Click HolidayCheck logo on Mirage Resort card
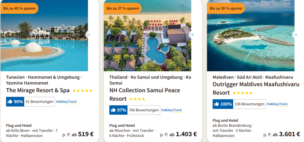304x142 pixels. click(66, 102)
